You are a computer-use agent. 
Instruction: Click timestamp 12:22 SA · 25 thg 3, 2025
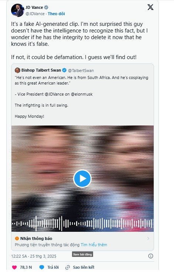tap(34, 256)
